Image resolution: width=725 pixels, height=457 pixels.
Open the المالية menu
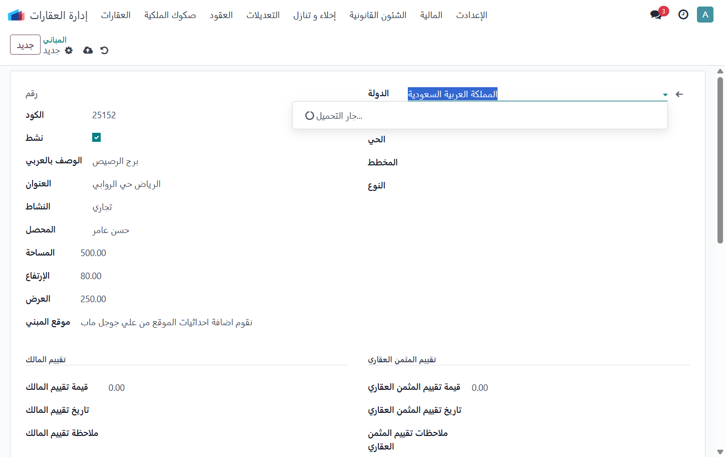point(431,15)
